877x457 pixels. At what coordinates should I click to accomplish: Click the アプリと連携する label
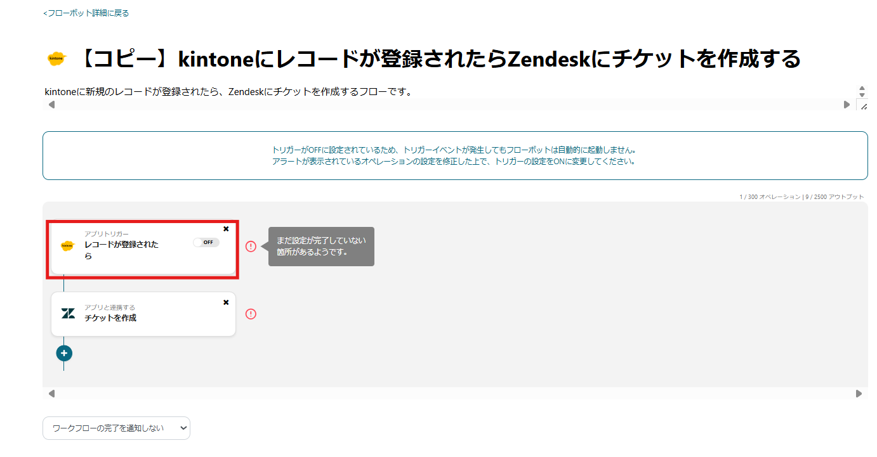(x=110, y=307)
